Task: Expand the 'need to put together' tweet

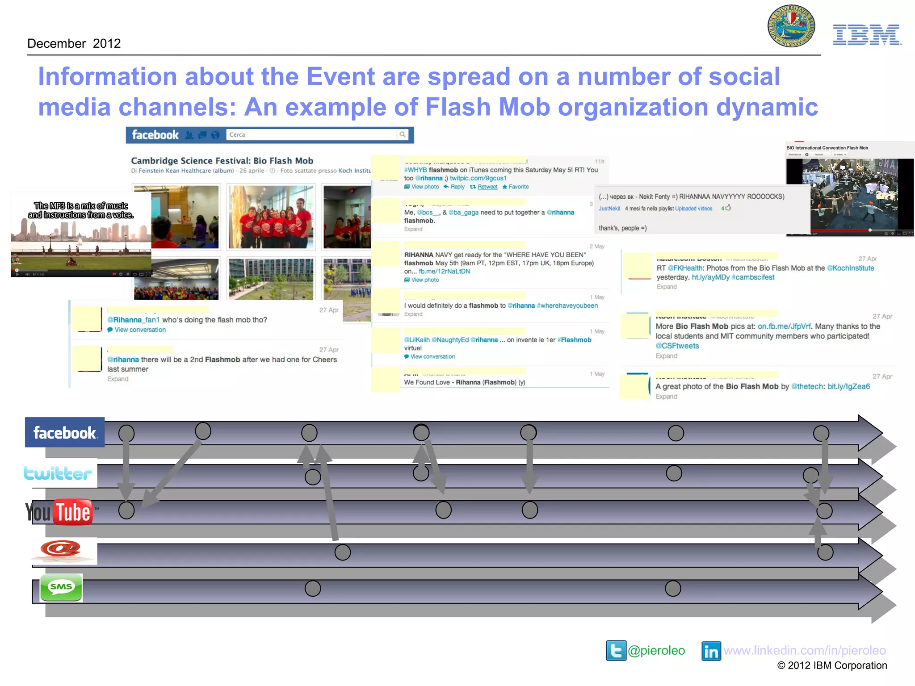Action: (413, 229)
